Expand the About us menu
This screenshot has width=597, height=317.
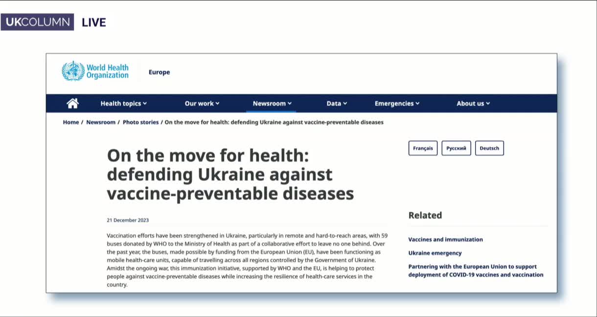(x=473, y=103)
